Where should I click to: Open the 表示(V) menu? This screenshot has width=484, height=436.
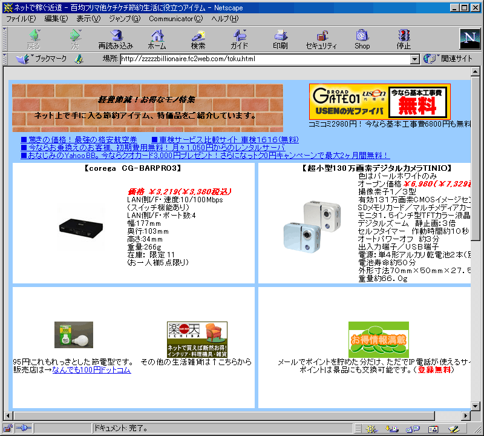click(x=88, y=19)
